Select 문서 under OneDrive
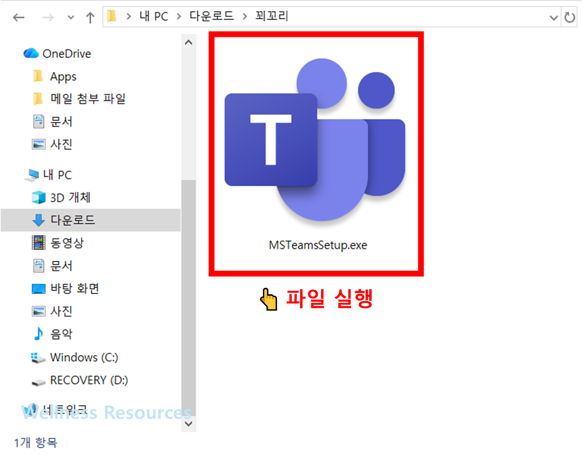This screenshot has width=582, height=454. (61, 122)
